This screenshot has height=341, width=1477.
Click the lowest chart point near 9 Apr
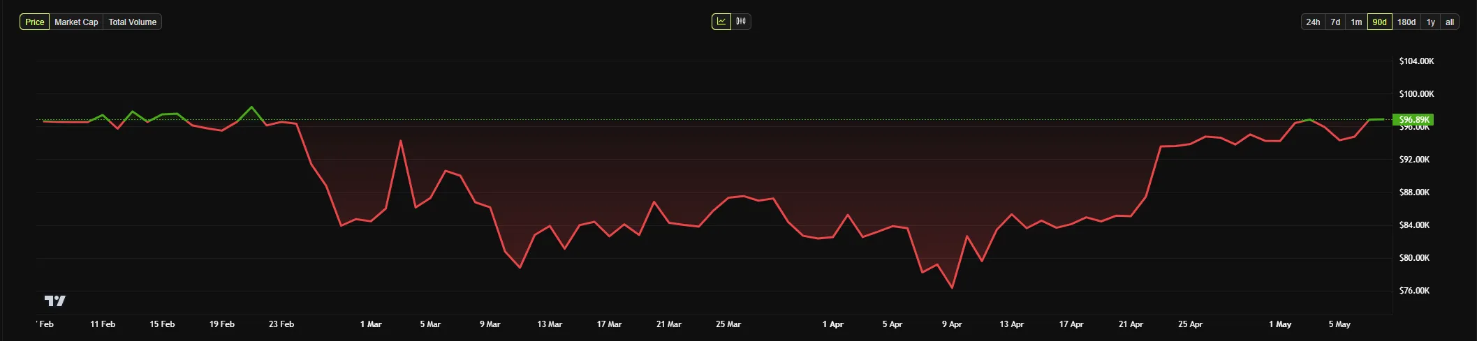click(x=952, y=287)
